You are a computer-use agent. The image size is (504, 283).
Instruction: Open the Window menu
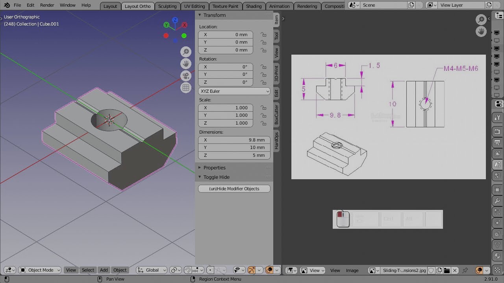click(68, 5)
